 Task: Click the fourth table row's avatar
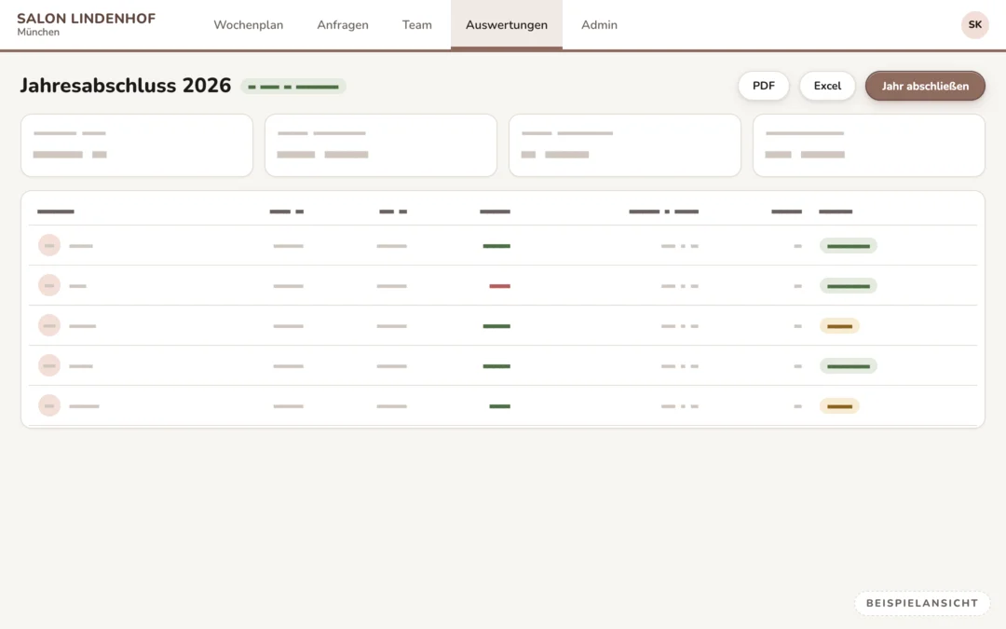pos(49,365)
